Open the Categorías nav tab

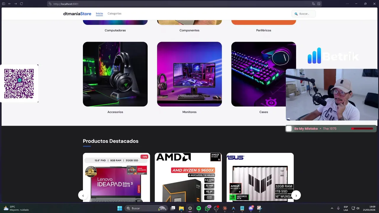(114, 14)
